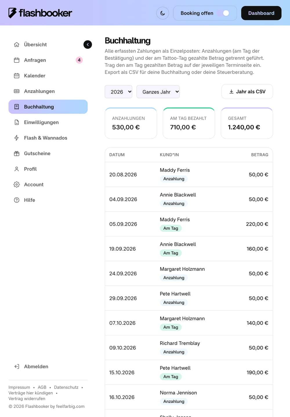Click the 190,00 € amount
Image resolution: width=290 pixels, height=417 pixels.
[x=257, y=372]
